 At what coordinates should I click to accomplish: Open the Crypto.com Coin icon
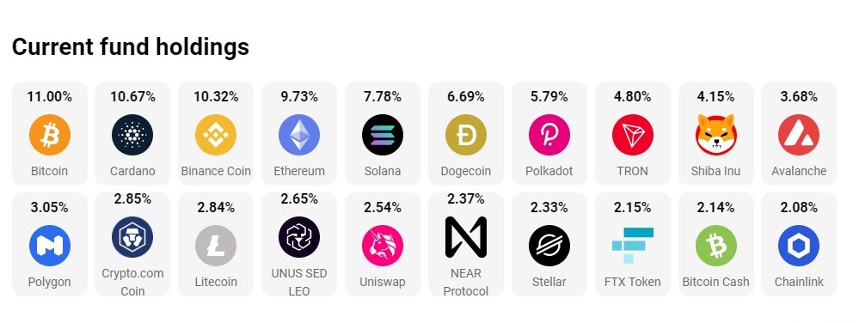point(132,237)
